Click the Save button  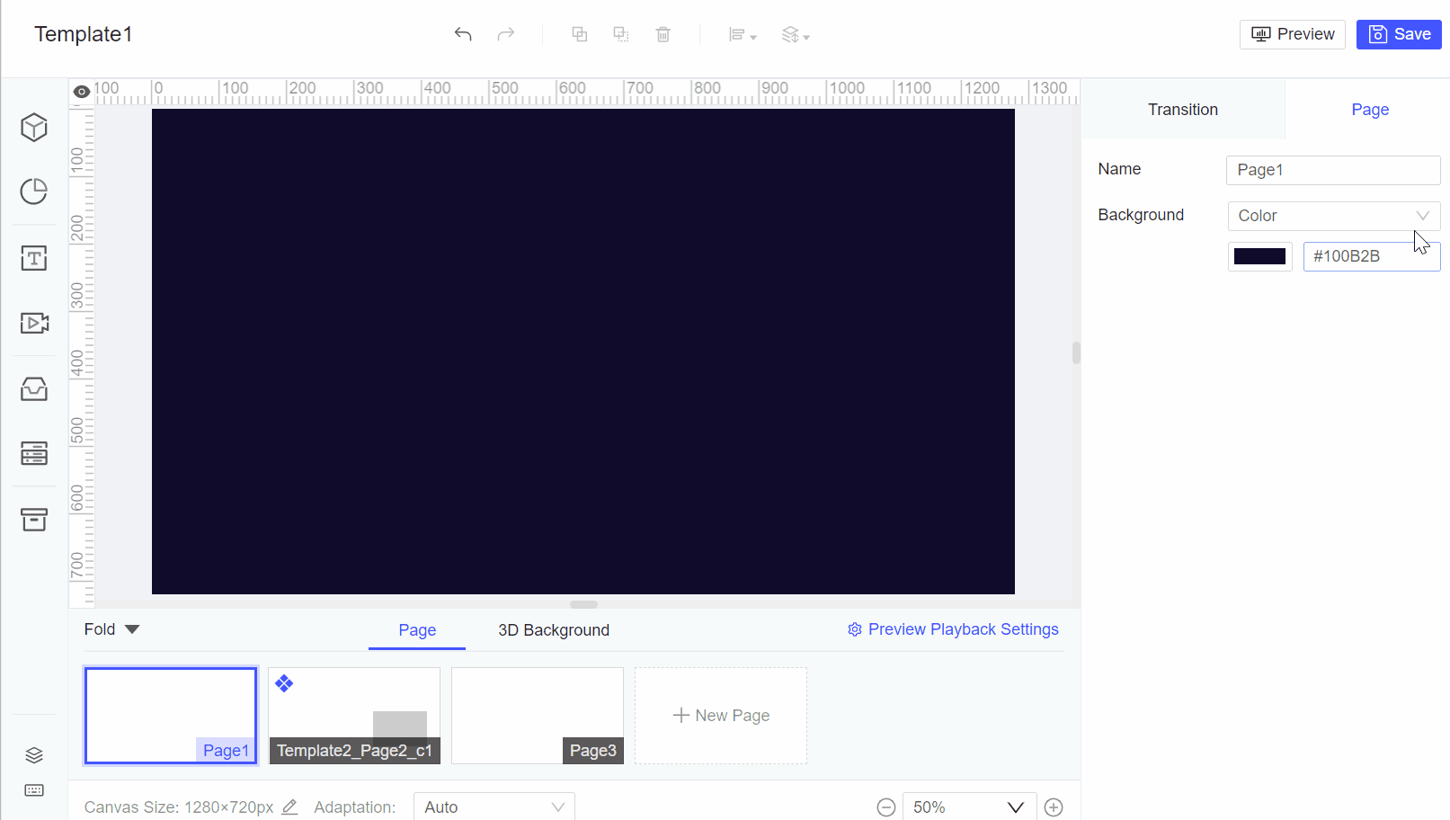point(1398,33)
